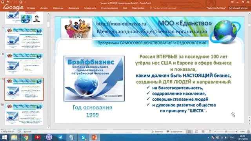Switch to the Анимация tab

click(x=74, y=8)
